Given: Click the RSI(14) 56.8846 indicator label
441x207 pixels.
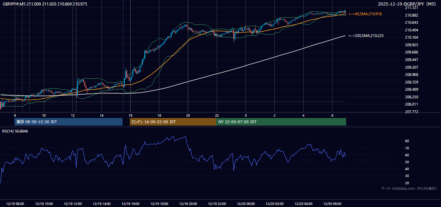Looking at the screenshot, I should click(x=15, y=131).
